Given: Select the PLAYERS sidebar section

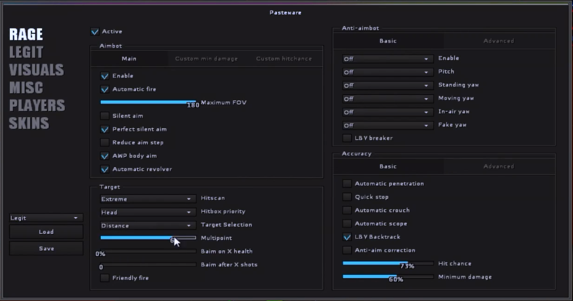Looking at the screenshot, I should (36, 105).
